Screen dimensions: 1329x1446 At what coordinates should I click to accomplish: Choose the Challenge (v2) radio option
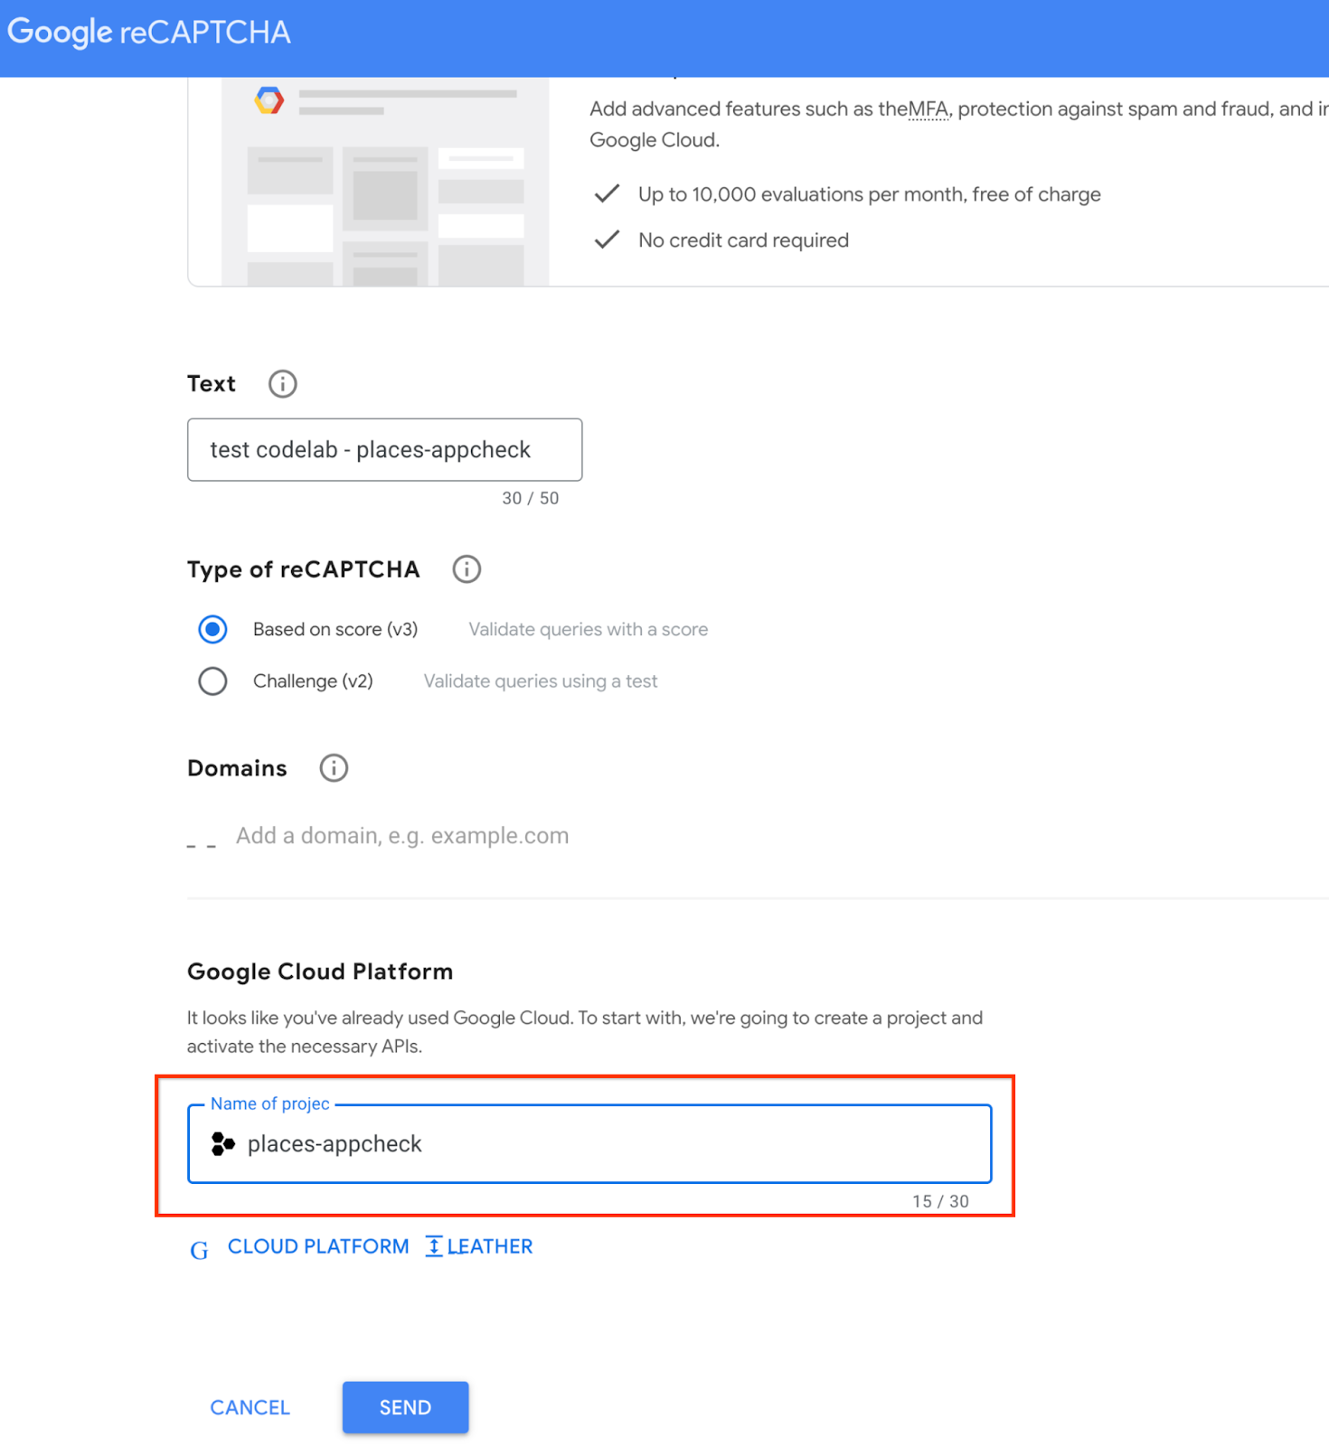coord(212,681)
